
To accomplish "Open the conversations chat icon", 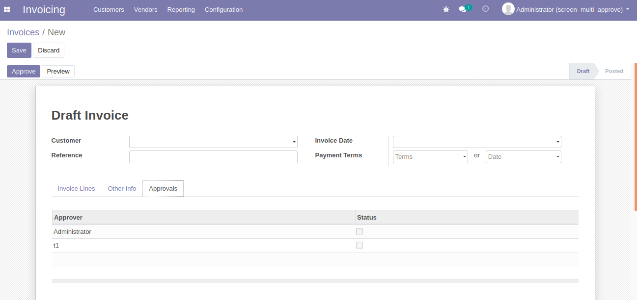I will coord(463,9).
